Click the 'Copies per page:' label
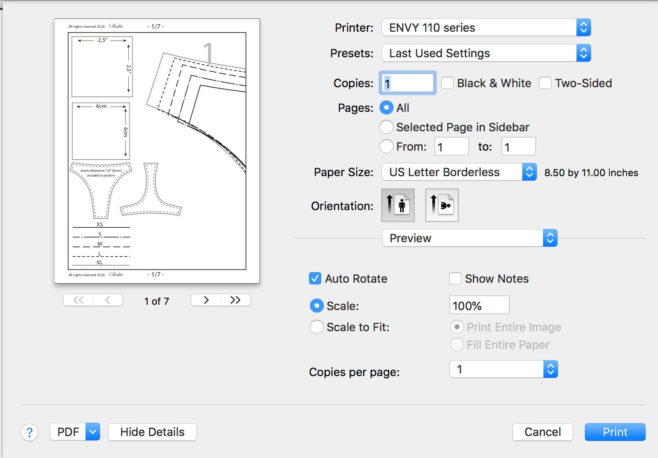Screen dimensions: 658x458 354,372
